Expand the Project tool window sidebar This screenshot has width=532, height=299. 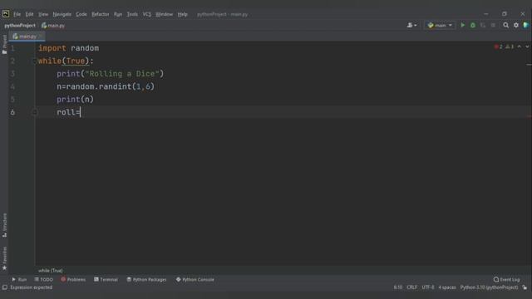tap(4, 44)
